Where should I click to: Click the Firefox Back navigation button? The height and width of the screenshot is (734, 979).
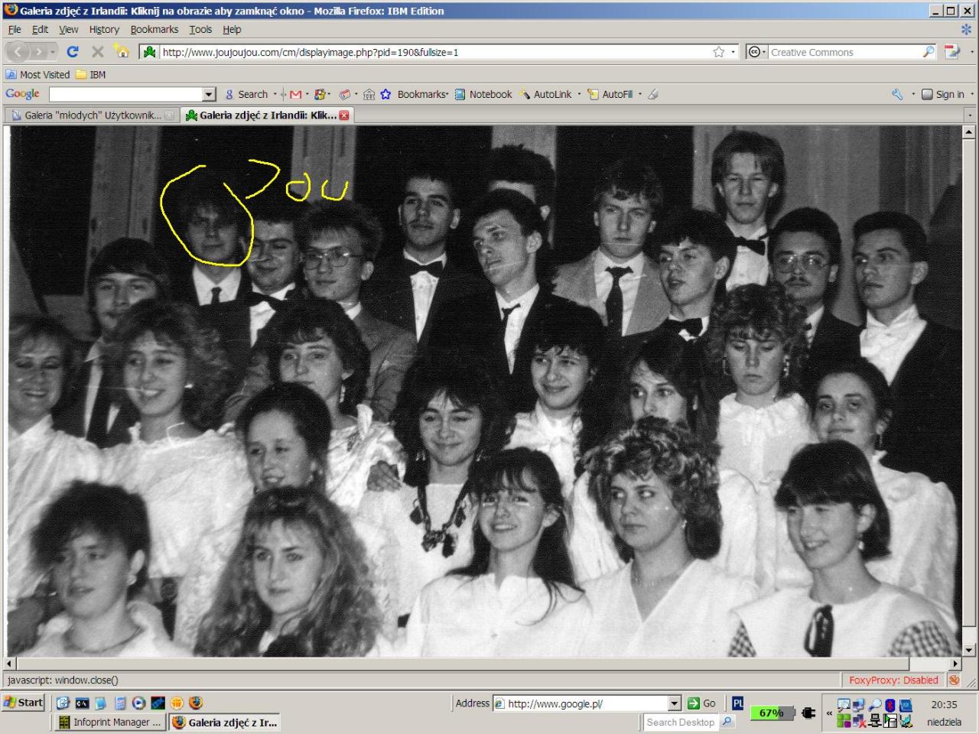(18, 52)
